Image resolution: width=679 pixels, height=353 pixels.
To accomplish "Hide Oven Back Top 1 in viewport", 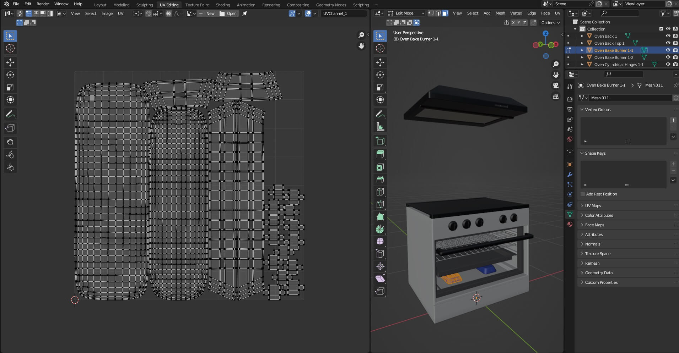I will pos(668,43).
